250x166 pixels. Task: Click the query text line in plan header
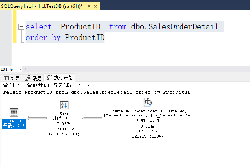point(96,92)
